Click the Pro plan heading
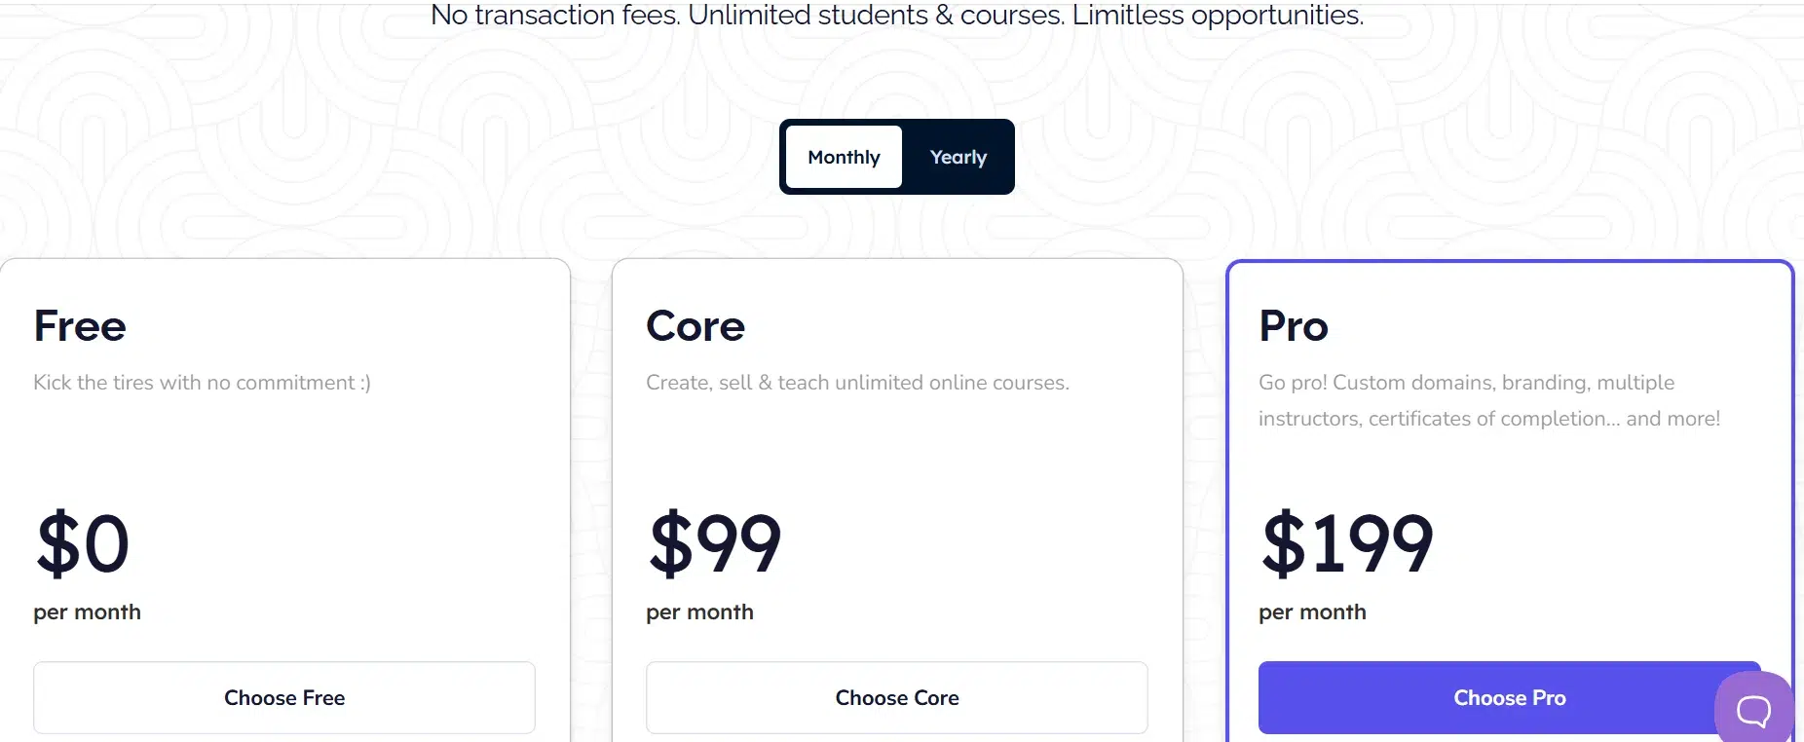The width and height of the screenshot is (1804, 742). click(x=1294, y=326)
